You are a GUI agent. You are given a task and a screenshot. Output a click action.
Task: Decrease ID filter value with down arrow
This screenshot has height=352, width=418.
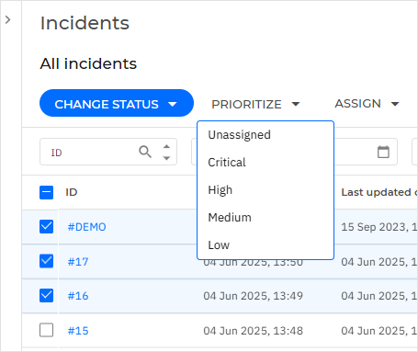pos(166,158)
